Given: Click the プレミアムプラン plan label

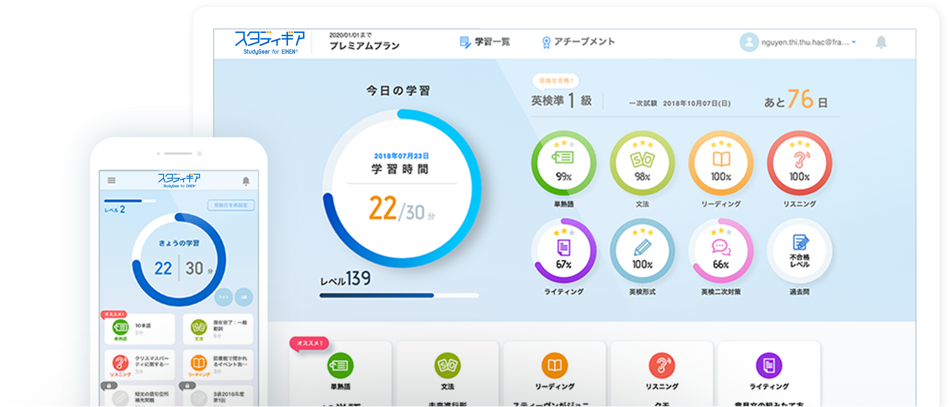Looking at the screenshot, I should 364,46.
